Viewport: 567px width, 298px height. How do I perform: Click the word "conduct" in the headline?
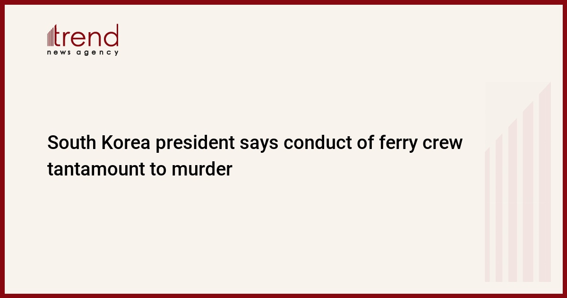point(317,143)
